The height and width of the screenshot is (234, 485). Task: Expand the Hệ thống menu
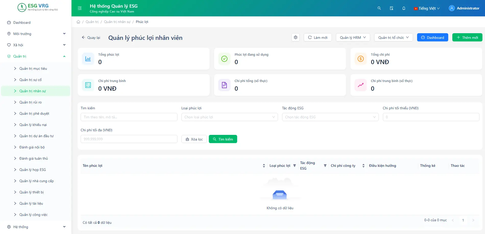pyautogui.click(x=64, y=227)
